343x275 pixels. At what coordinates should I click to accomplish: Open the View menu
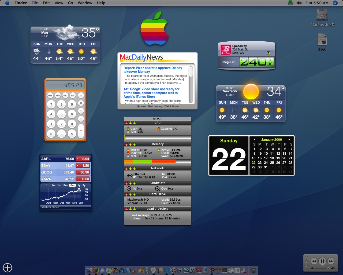tap(59, 3)
